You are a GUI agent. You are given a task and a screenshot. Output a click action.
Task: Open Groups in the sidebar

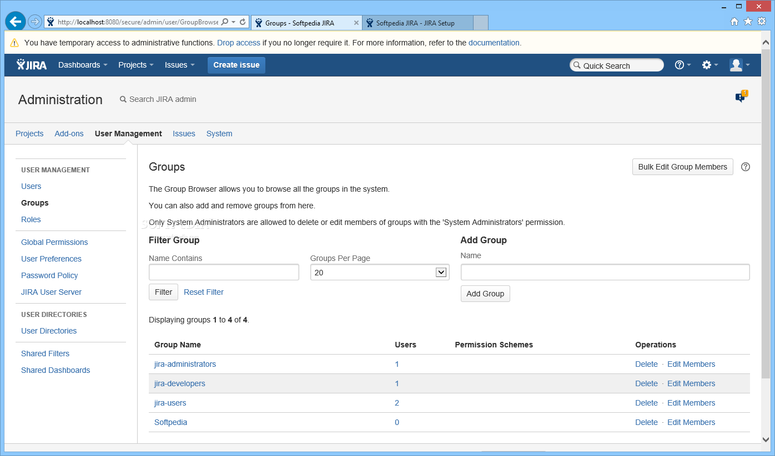pos(35,203)
